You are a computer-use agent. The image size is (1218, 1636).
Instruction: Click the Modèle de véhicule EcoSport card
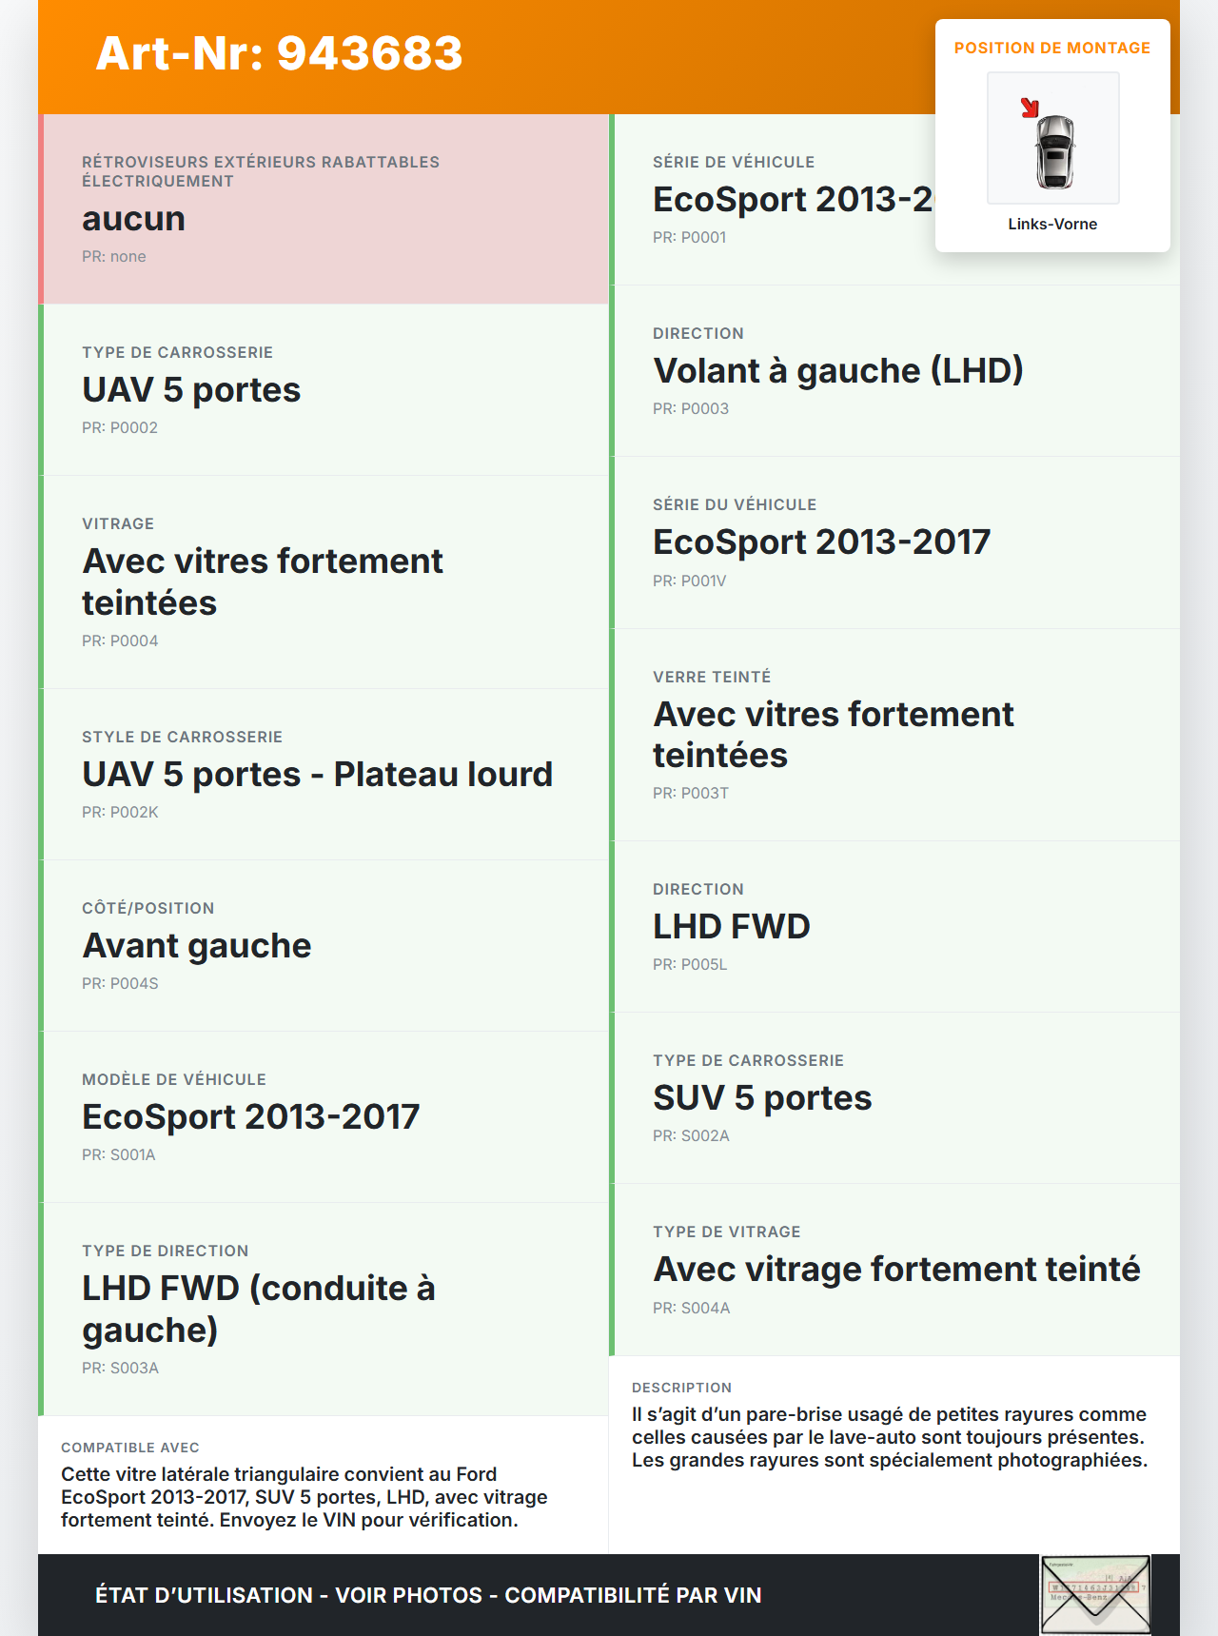325,1117
